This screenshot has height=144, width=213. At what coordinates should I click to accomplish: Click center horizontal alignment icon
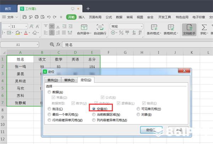click(x=51, y=33)
